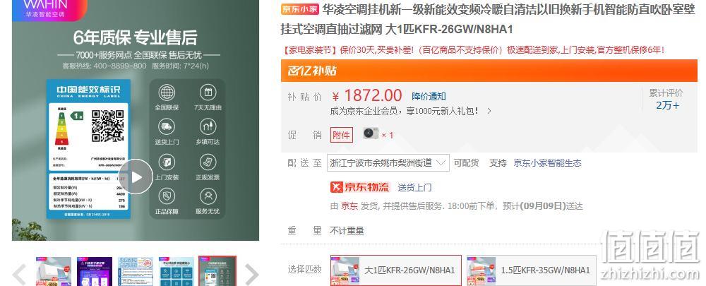Click the 6年质保 专业售后 heading

[136, 38]
